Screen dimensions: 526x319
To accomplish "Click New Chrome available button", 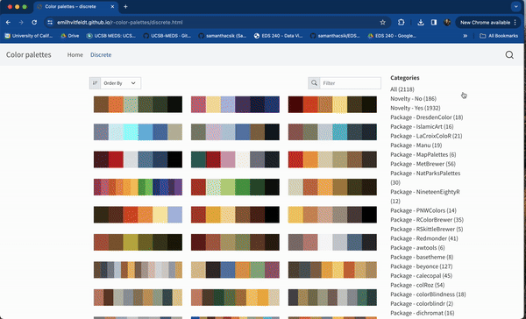I will pyautogui.click(x=487, y=23).
